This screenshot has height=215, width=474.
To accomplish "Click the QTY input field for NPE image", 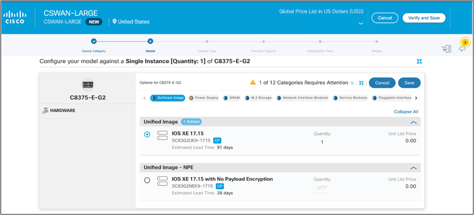I will point(322,188).
